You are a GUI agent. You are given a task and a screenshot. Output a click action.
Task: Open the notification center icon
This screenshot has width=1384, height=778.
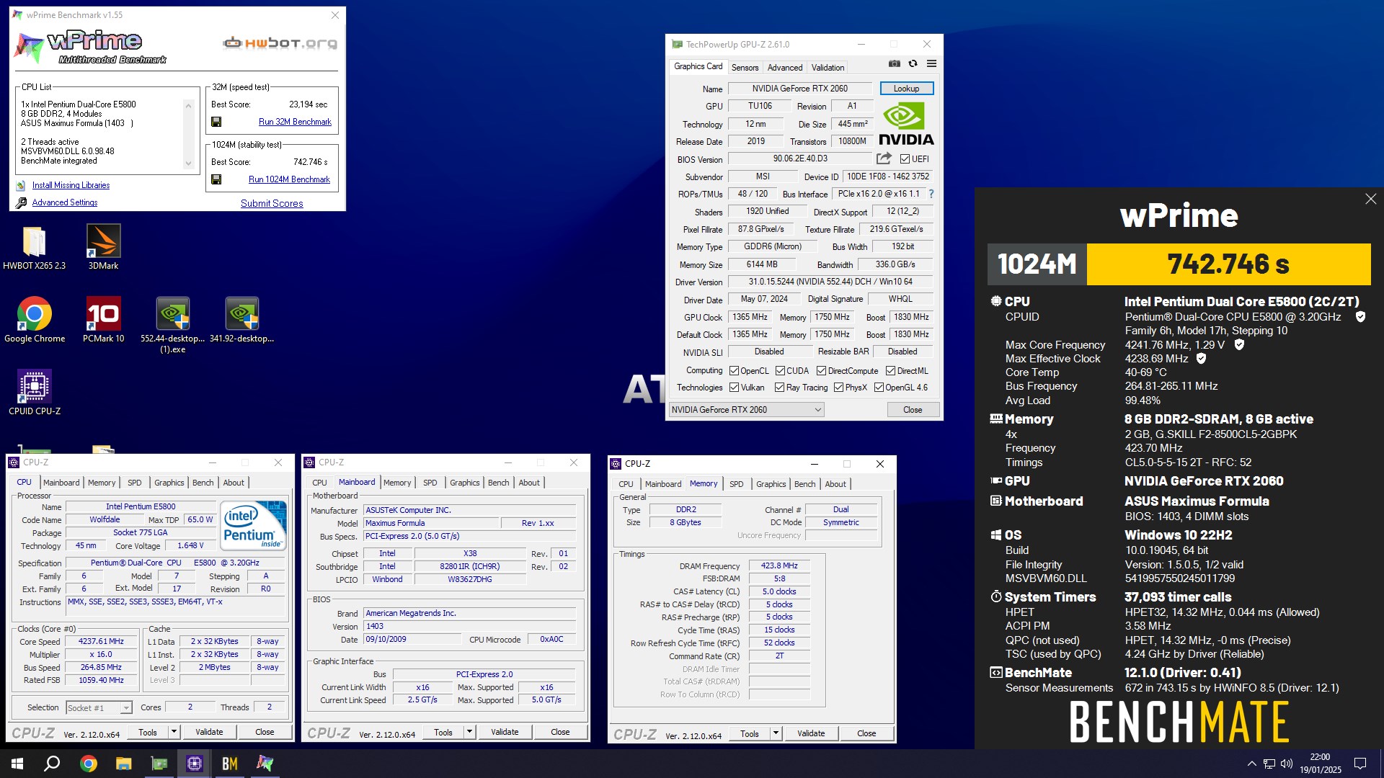(1360, 764)
